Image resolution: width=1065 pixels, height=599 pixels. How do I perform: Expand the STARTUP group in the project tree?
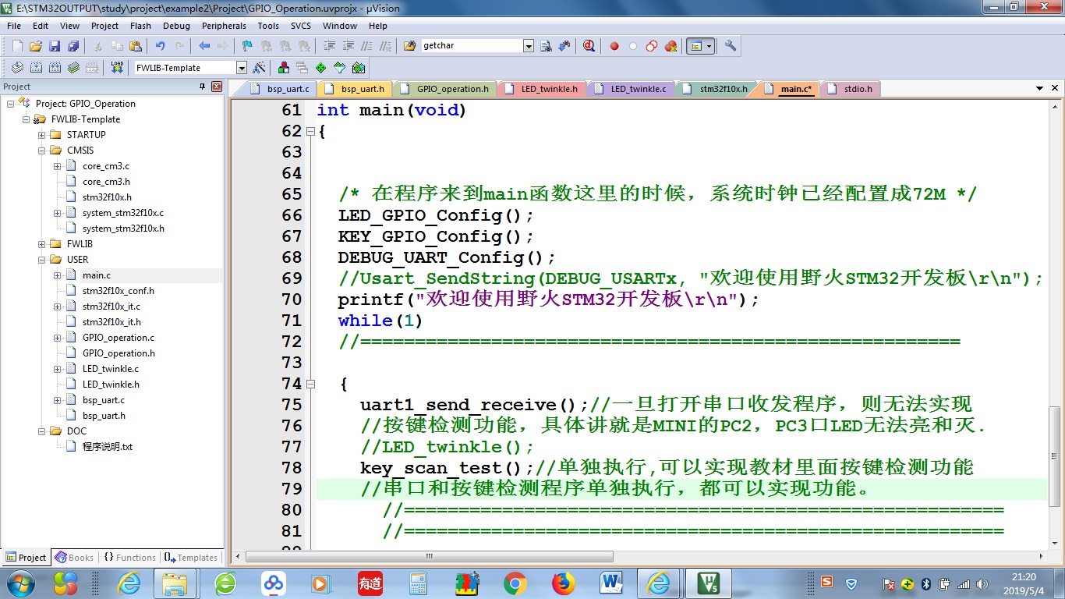(42, 134)
